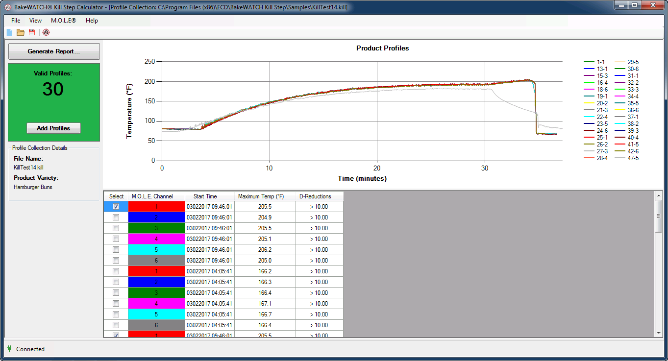This screenshot has height=361, width=668.
Task: Open the File menu
Action: coord(16,21)
